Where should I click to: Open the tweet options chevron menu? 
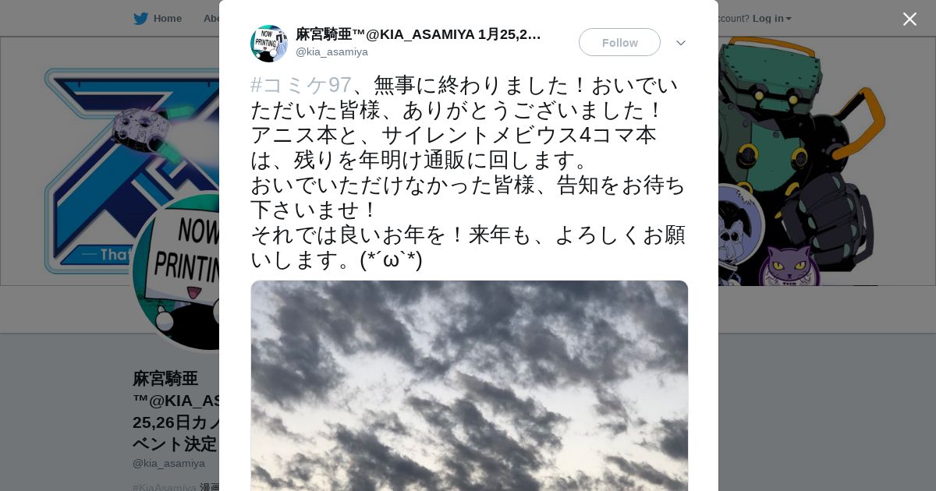point(681,43)
